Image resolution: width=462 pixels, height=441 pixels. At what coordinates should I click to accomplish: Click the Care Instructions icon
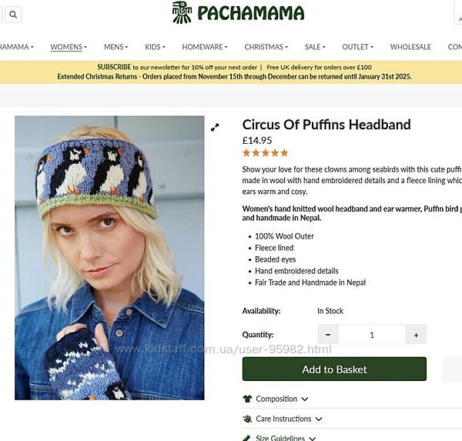[247, 419]
